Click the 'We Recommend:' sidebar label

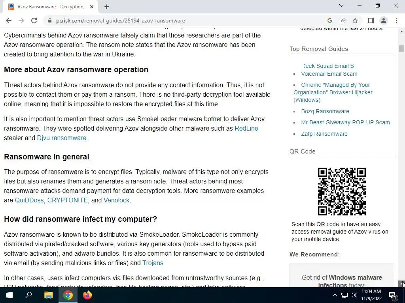314,254
